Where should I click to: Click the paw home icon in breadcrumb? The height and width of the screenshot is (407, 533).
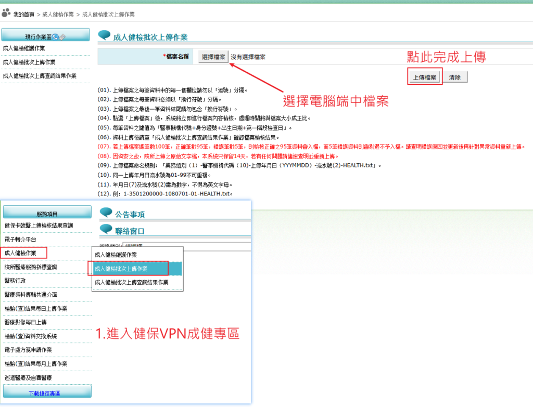point(6,14)
